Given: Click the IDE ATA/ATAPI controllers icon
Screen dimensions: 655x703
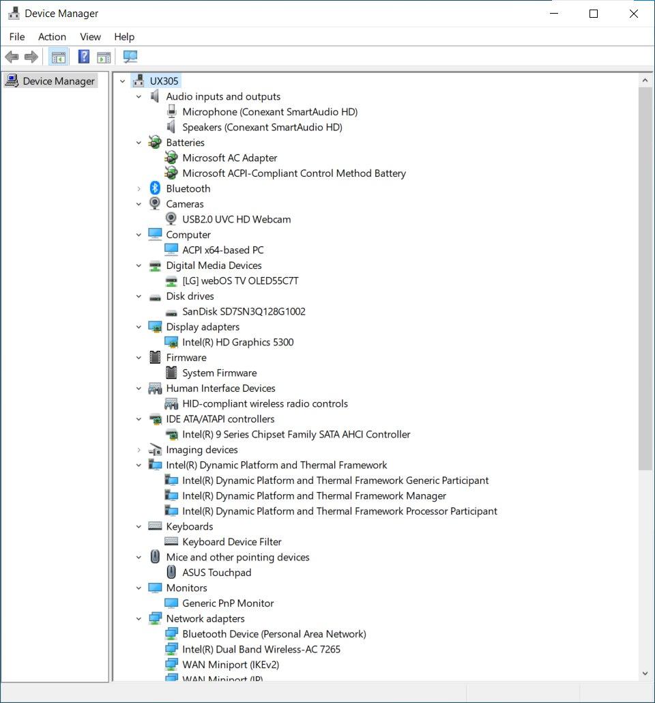Looking at the screenshot, I should pos(155,419).
